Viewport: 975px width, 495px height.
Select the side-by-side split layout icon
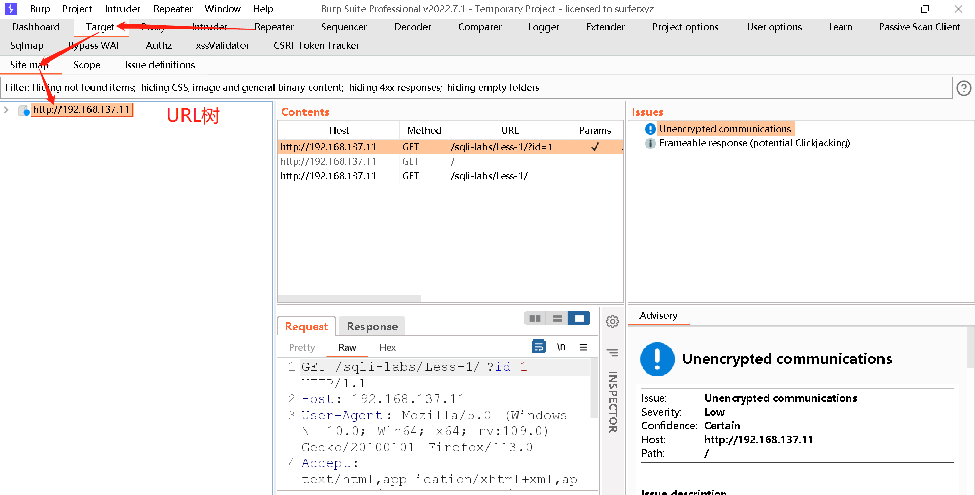535,318
